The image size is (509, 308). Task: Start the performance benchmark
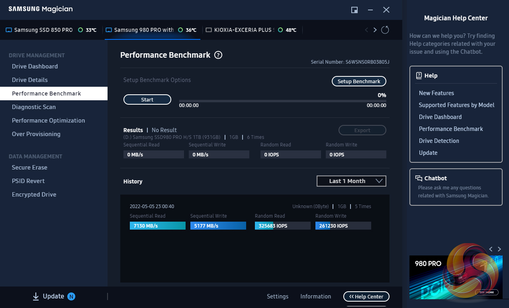pos(147,100)
